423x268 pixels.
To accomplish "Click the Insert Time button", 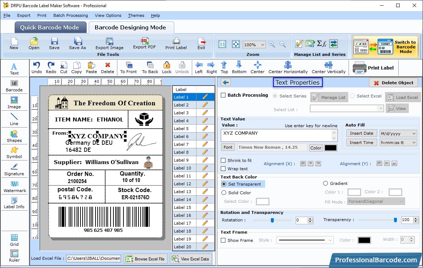I will 361,143.
